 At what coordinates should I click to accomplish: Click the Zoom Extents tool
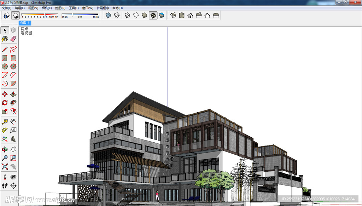5,166
